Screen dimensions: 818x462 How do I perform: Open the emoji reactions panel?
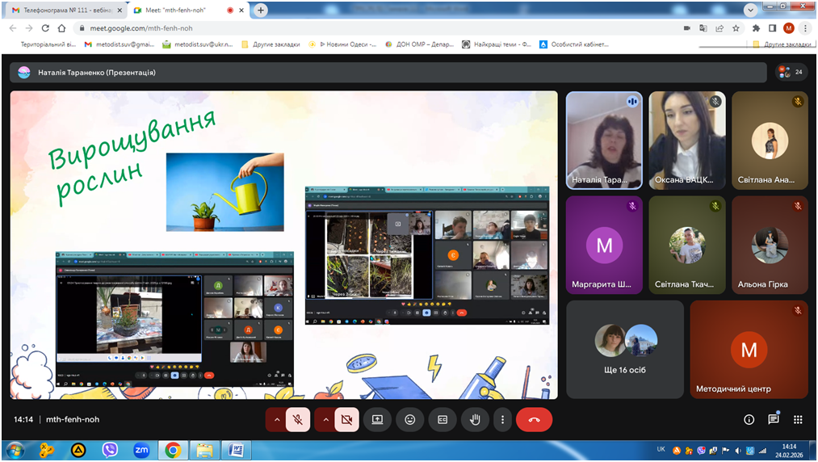pos(410,420)
